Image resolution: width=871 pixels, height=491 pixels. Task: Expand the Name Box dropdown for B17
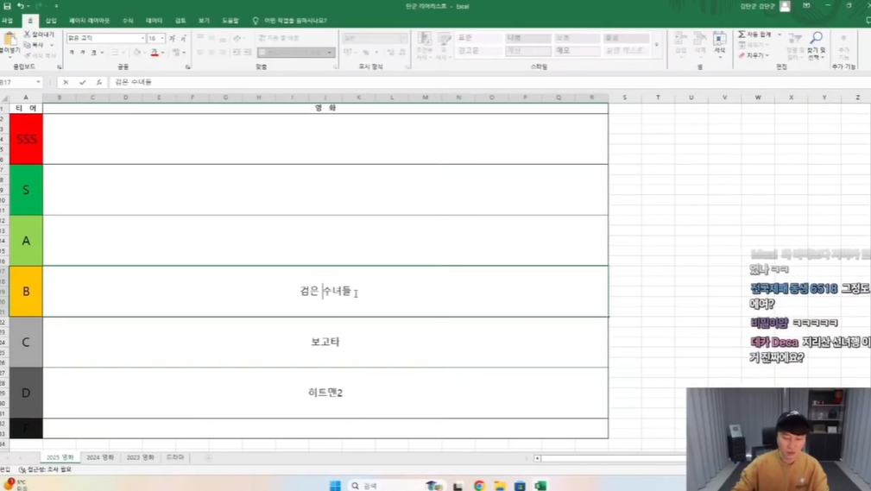[x=38, y=82]
